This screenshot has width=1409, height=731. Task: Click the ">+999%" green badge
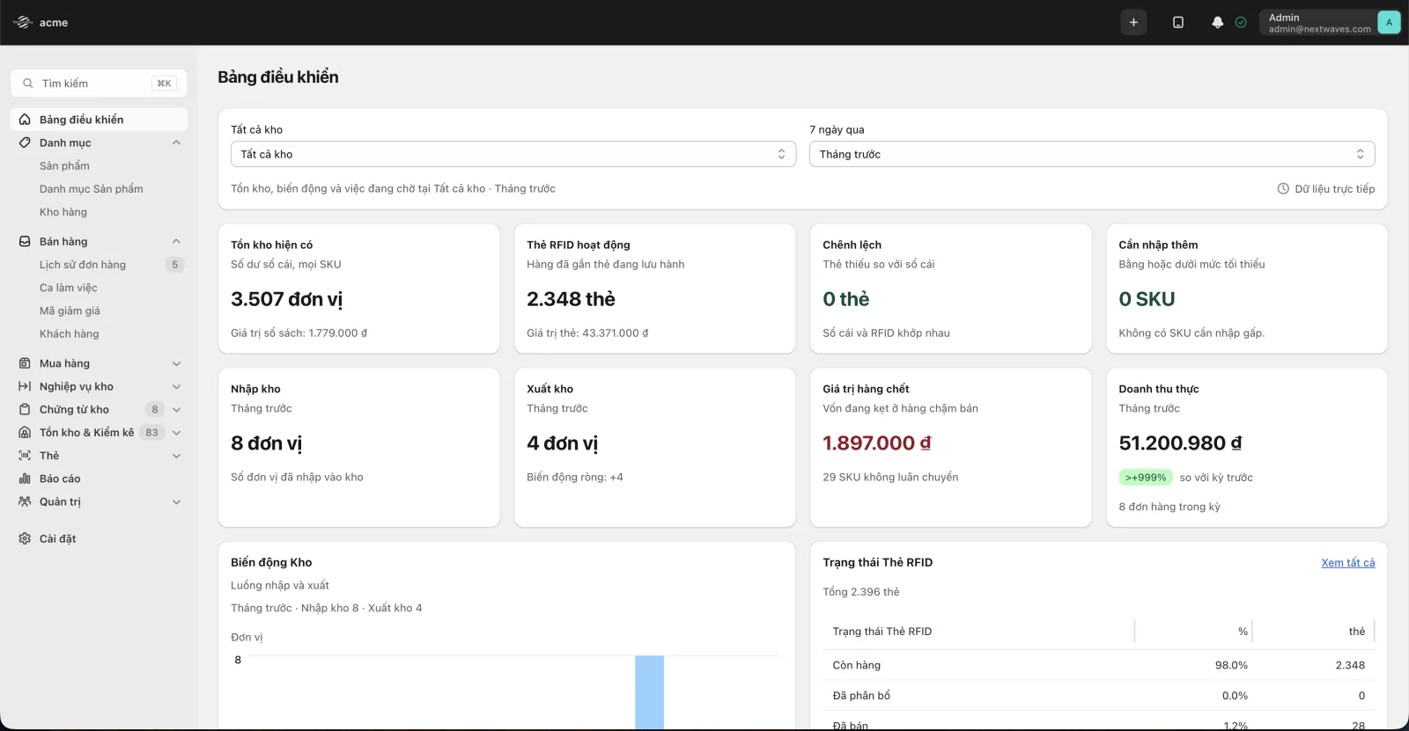(x=1146, y=478)
